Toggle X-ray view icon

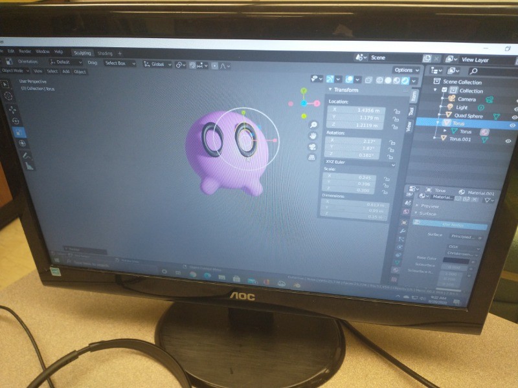click(368, 80)
